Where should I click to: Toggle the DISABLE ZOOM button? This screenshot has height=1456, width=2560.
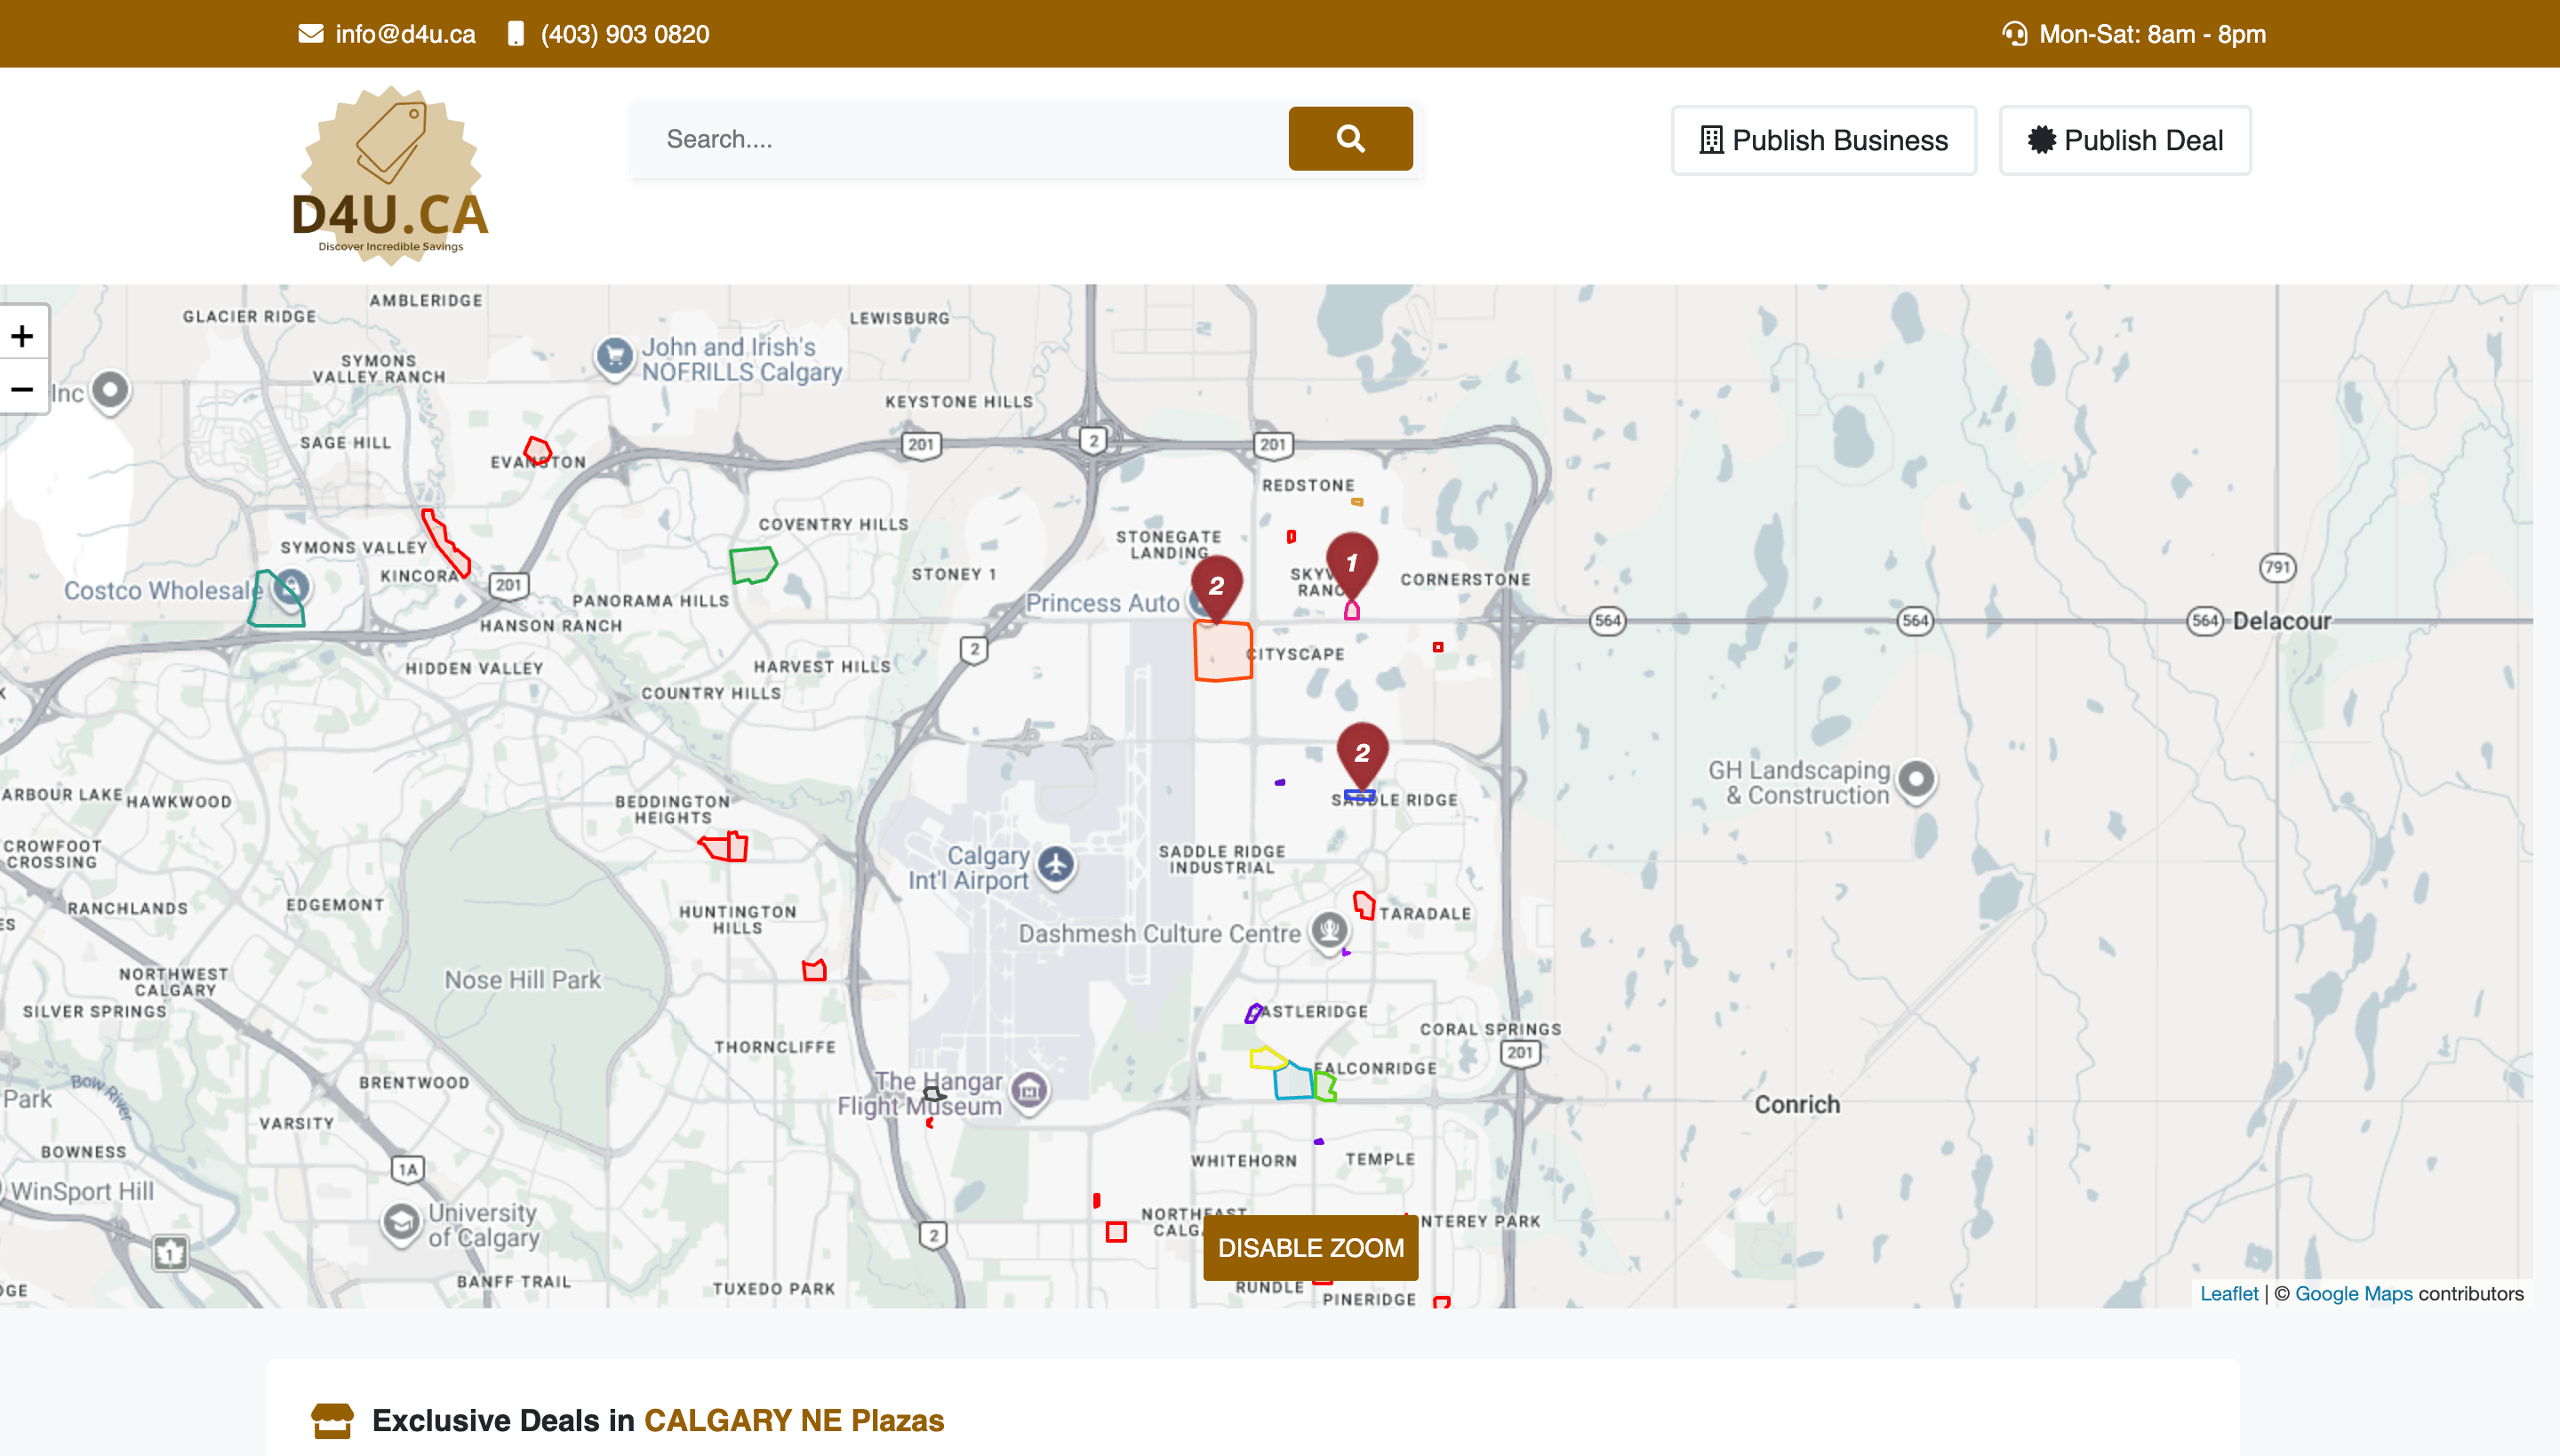point(1310,1247)
